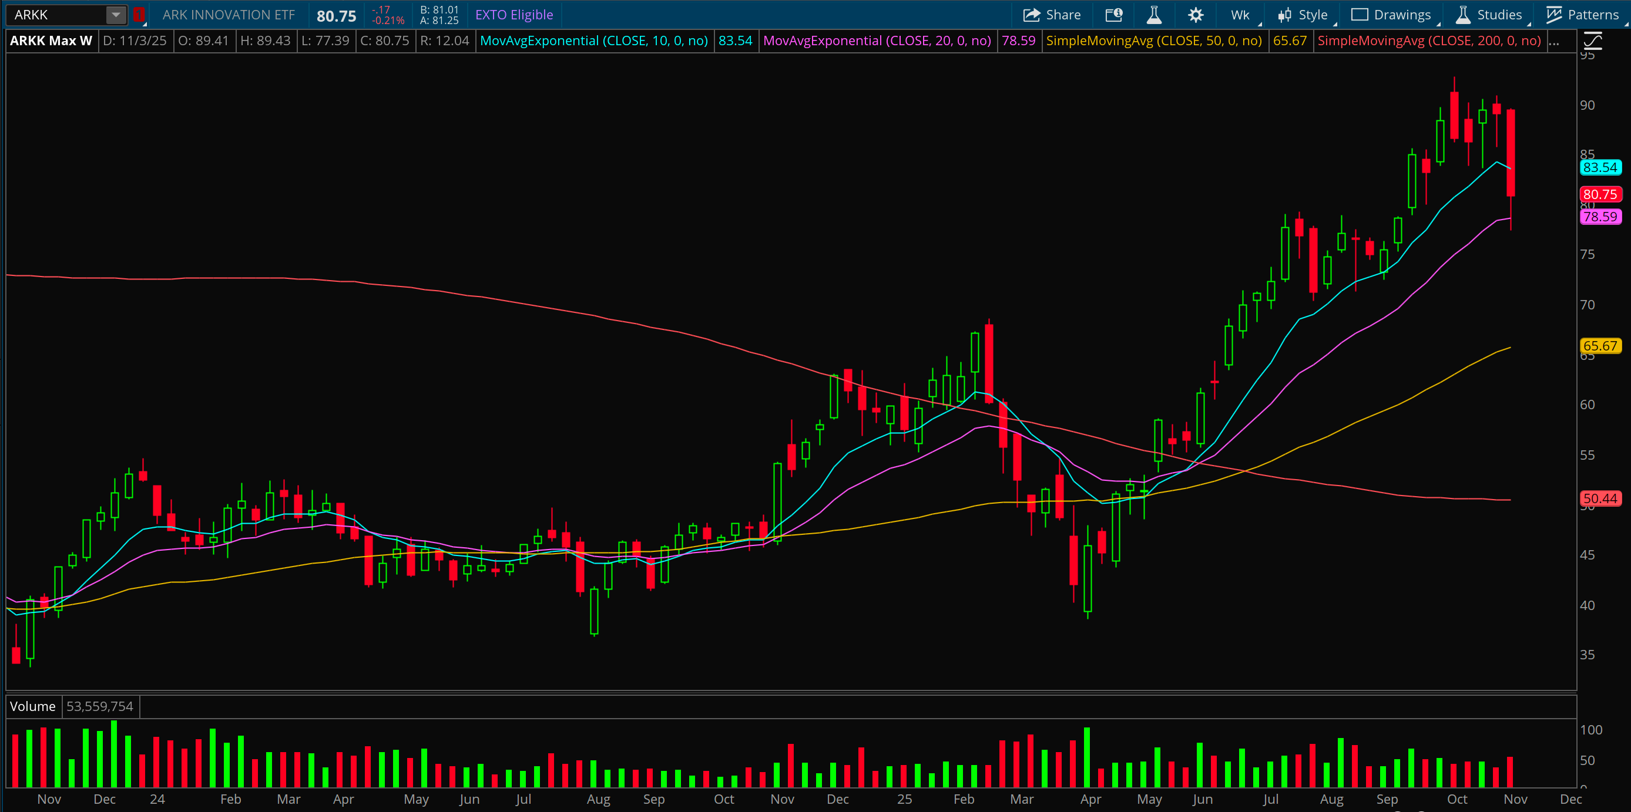The height and width of the screenshot is (812, 1631).
Task: Open the Wk timeframe dropdown
Action: 1240,15
